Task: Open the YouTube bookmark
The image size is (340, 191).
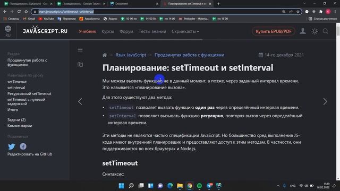Action: pos(46,19)
